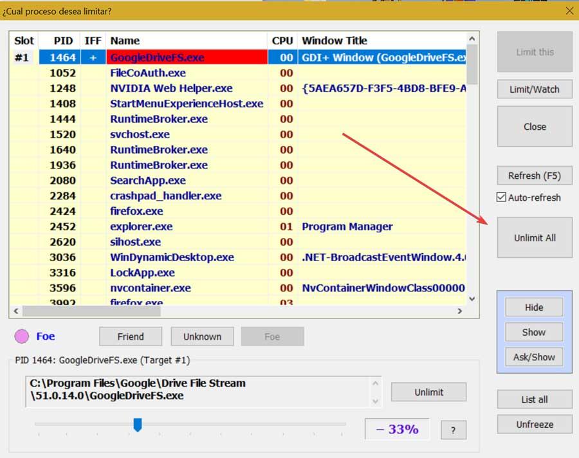Click the Show button
The image size is (579, 458).
pyautogui.click(x=533, y=332)
